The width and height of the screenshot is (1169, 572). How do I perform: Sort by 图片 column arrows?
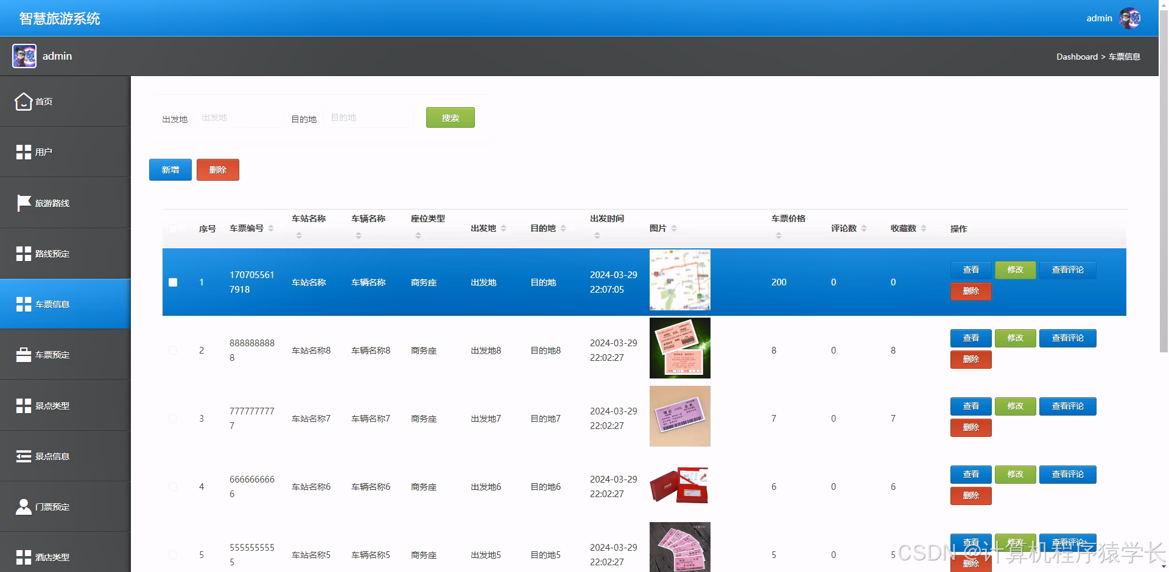[x=674, y=228]
